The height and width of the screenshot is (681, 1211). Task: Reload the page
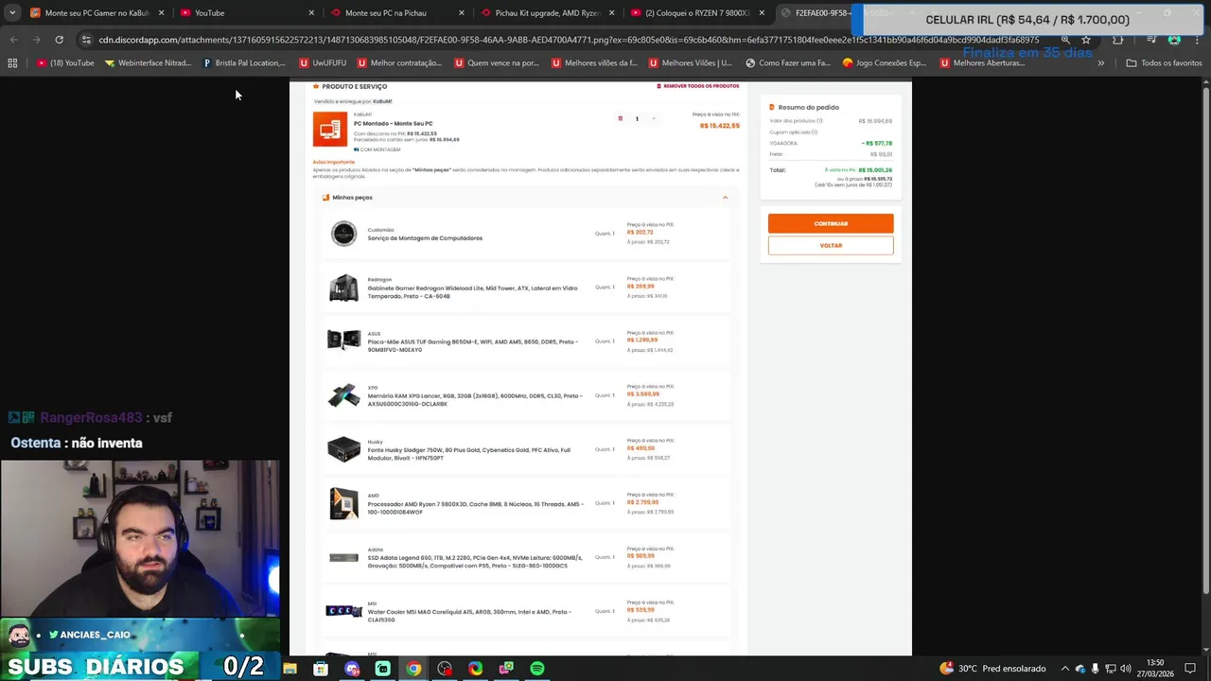pos(59,40)
